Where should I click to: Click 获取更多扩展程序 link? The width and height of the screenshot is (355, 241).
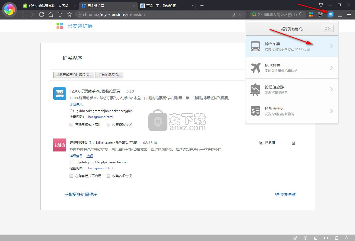tap(81, 194)
